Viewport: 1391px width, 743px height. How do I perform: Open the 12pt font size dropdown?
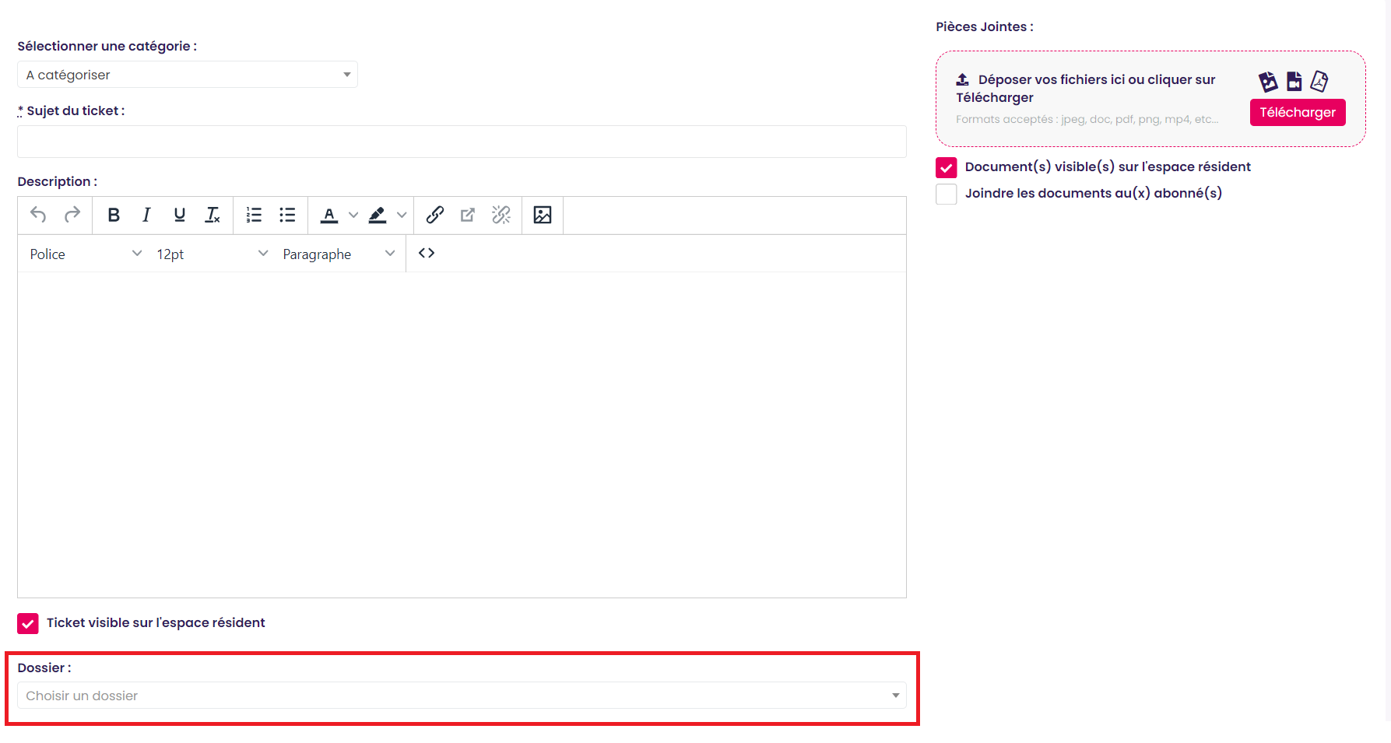(x=212, y=254)
